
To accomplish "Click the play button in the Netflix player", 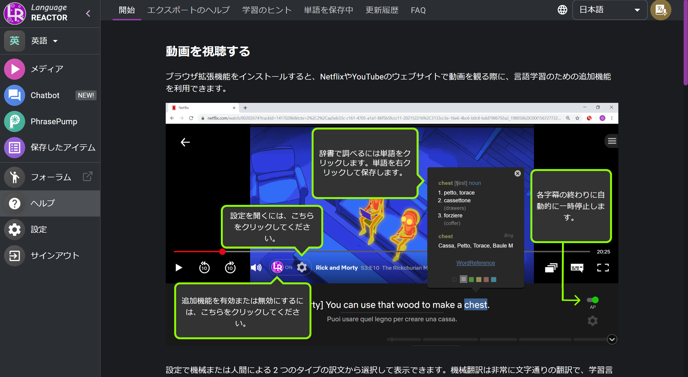I will tap(179, 267).
